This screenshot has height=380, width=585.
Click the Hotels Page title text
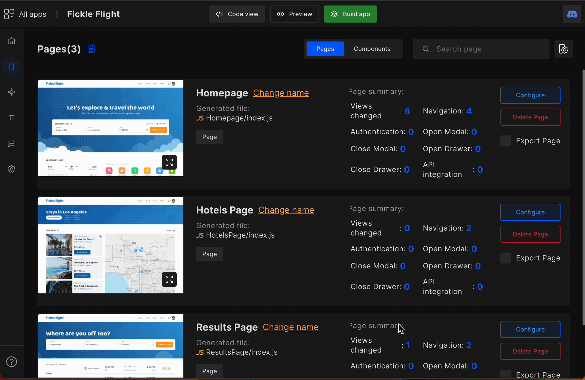point(225,210)
